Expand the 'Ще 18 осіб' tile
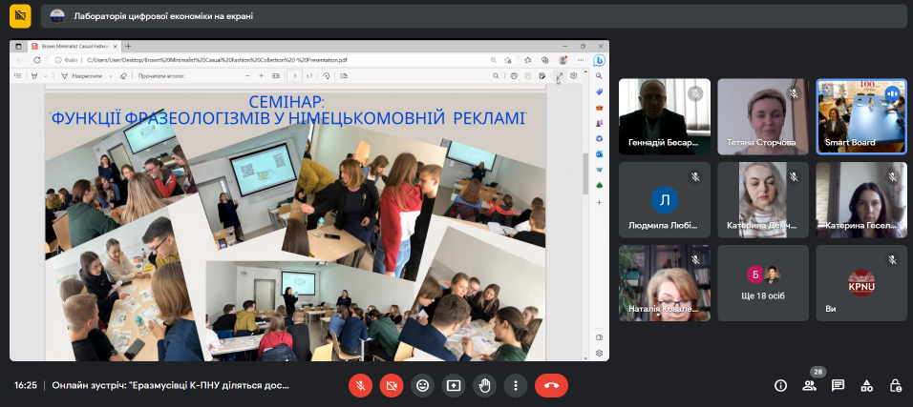913x407 pixels. coord(763,283)
